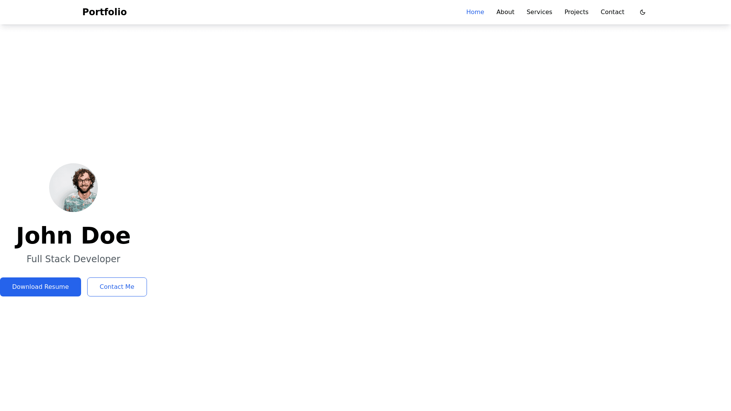Switch theme using the crescent moon icon

[x=642, y=12]
